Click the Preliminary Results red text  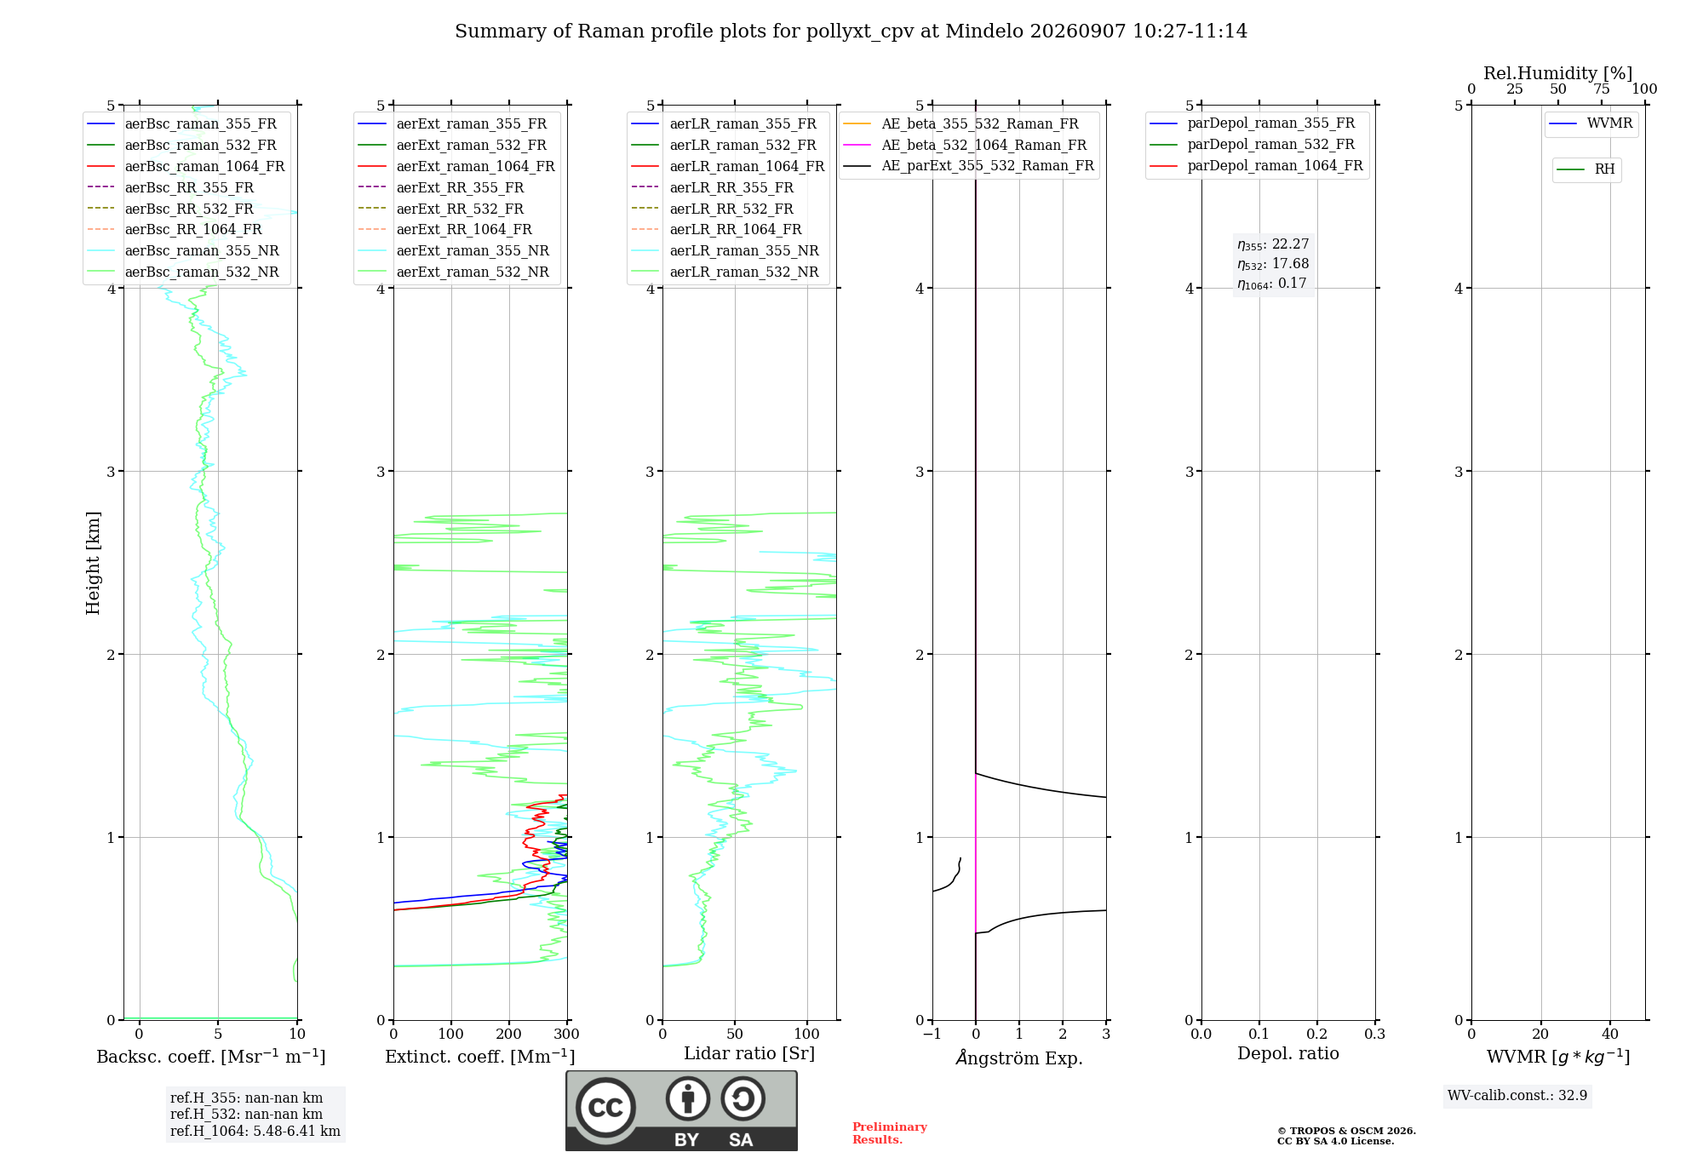[889, 1133]
